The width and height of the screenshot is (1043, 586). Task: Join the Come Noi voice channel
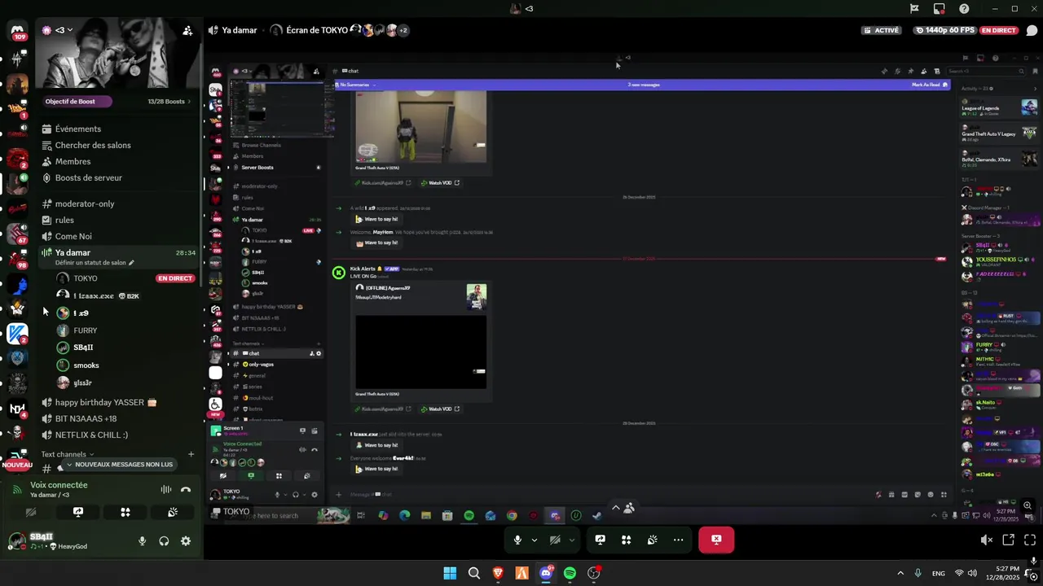(x=73, y=236)
